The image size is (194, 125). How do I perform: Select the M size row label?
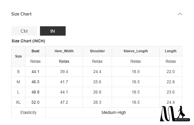coord(18,82)
